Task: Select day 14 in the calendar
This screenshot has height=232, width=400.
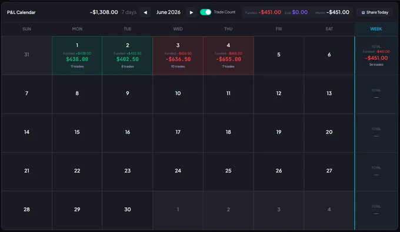Action: (x=26, y=132)
